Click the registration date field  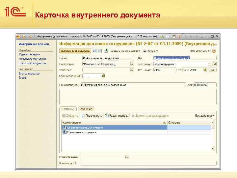(193, 70)
